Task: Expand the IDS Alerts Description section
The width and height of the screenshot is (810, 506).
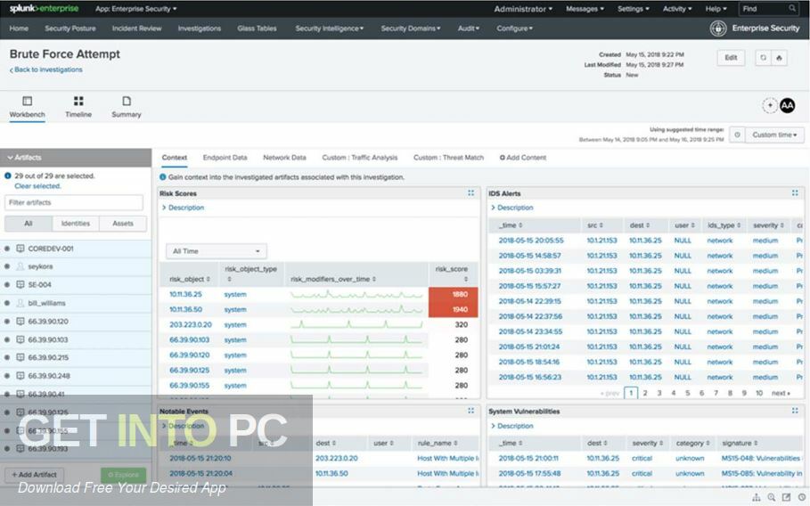Action: tap(512, 208)
